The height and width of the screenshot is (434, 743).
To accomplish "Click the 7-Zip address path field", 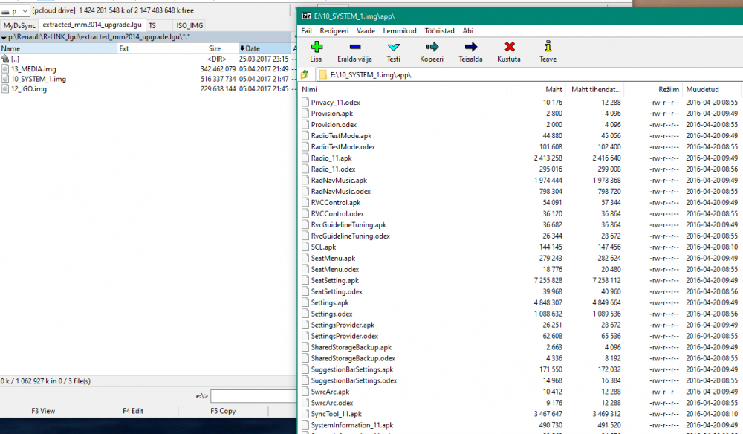I will click(529, 74).
